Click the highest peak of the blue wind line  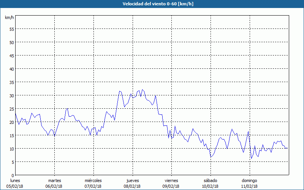click(142, 90)
